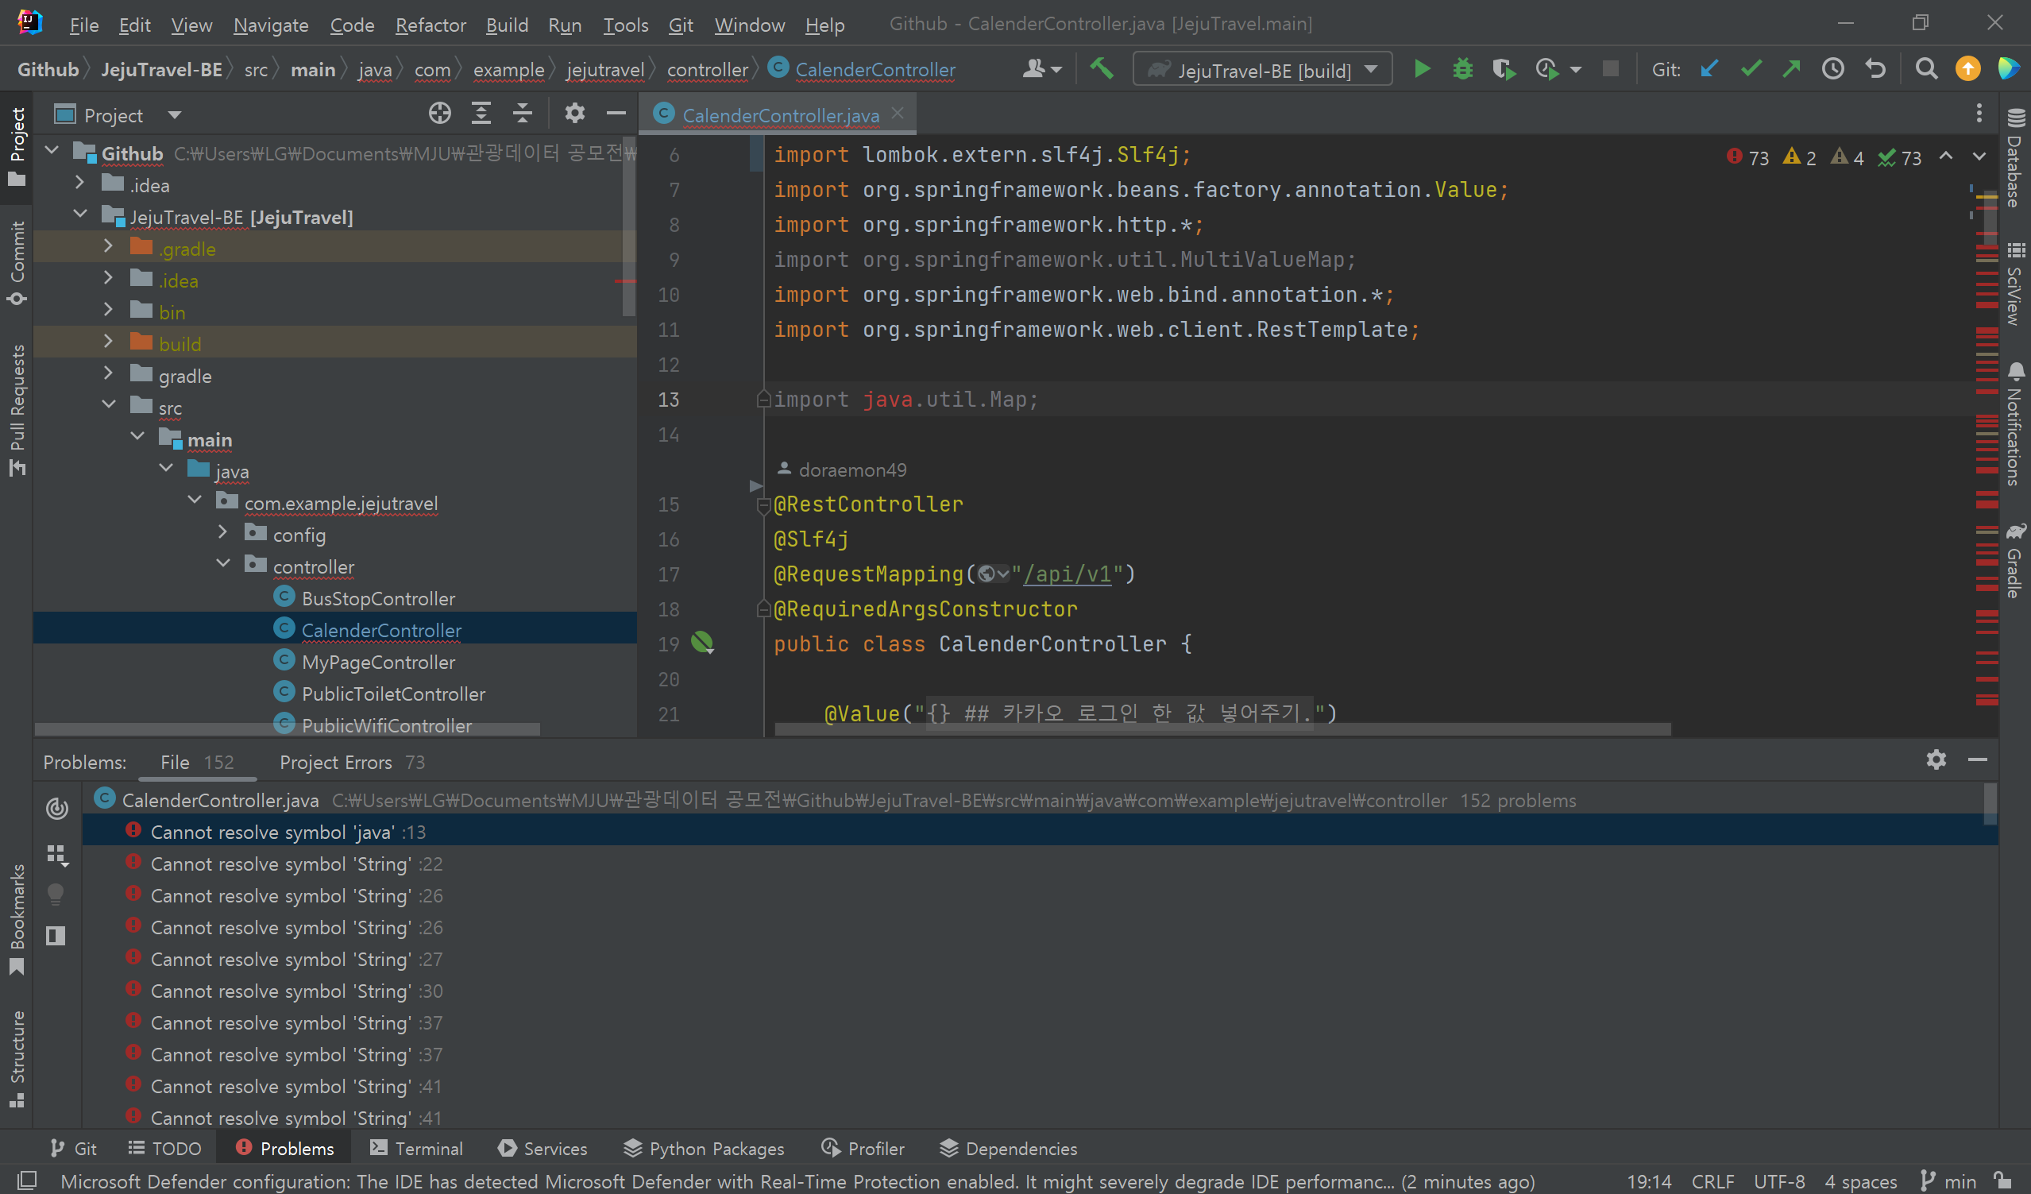Open Git Show History clock icon
2031x1194 pixels.
click(1832, 69)
